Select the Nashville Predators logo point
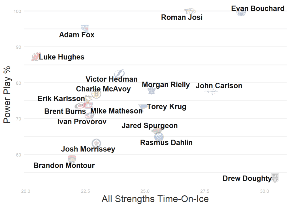The image size is (290, 207). pos(189,11)
